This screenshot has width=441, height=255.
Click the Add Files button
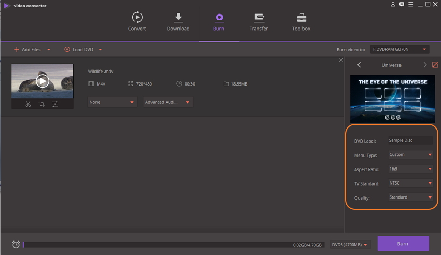tap(32, 50)
